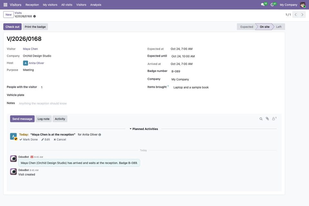Click the email envelope icon on message
Screen dimensions: 309x206
pos(32,157)
